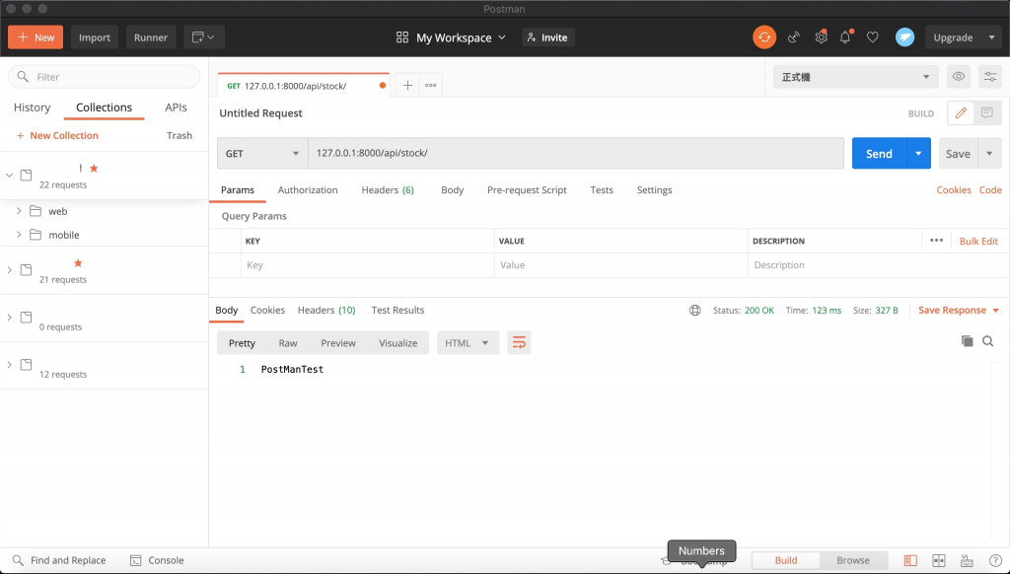Screen dimensions: 1010x574
Task: Open the request Body tab
Action: (x=452, y=190)
